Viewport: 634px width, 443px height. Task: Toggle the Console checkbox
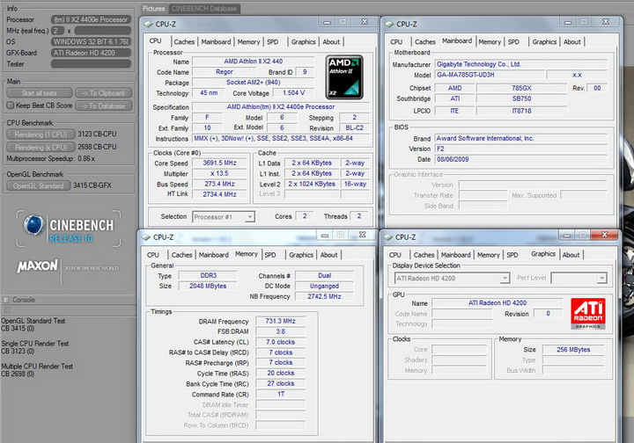[x=7, y=300]
